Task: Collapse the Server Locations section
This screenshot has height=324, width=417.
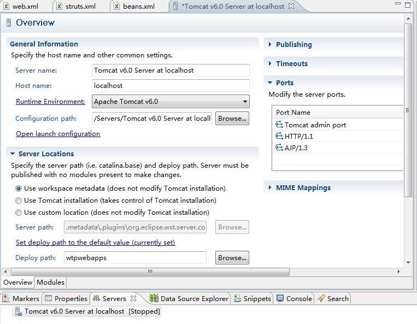Action: [x=12, y=154]
